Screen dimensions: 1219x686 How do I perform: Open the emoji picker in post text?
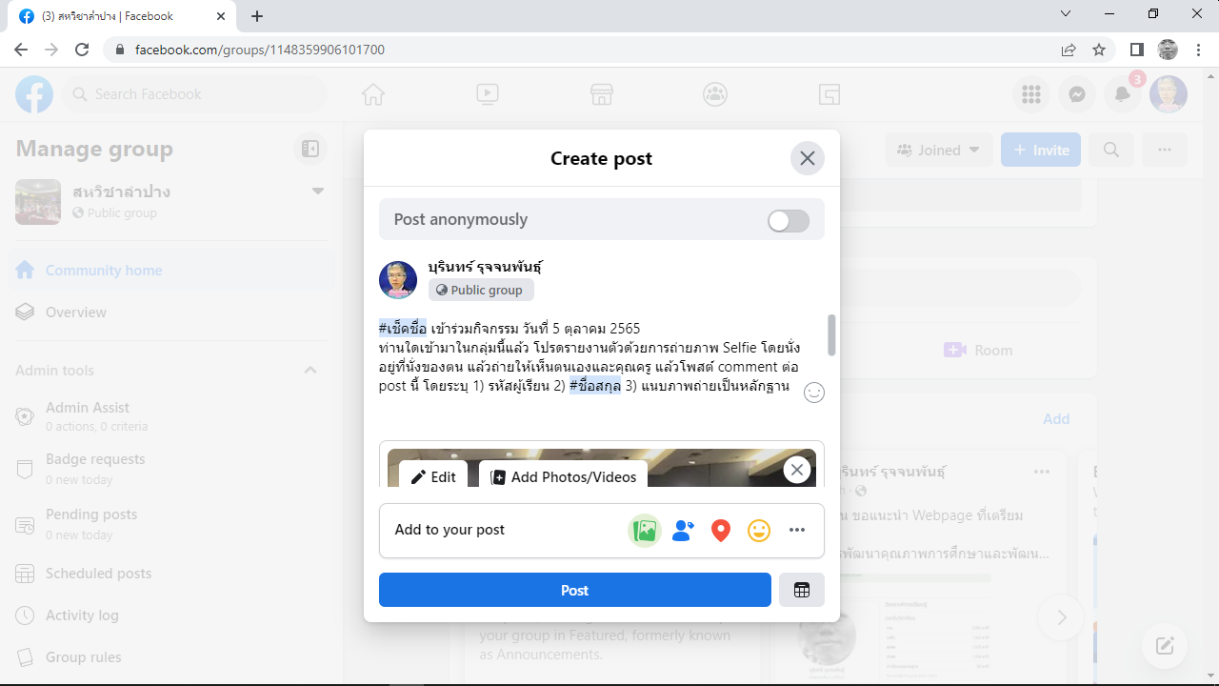(x=814, y=393)
